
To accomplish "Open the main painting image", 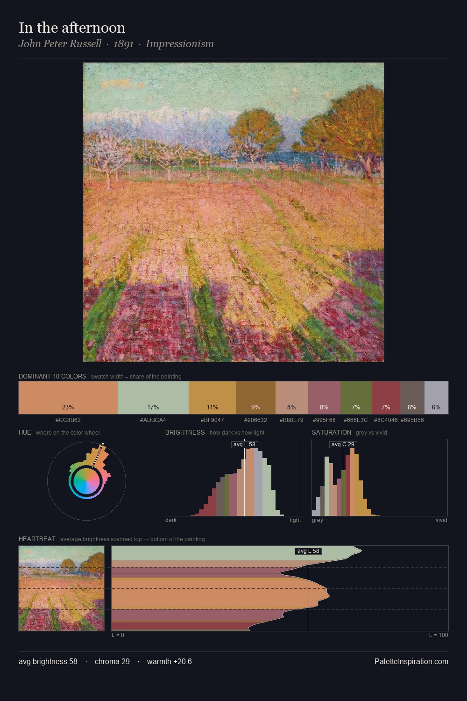I will (233, 212).
